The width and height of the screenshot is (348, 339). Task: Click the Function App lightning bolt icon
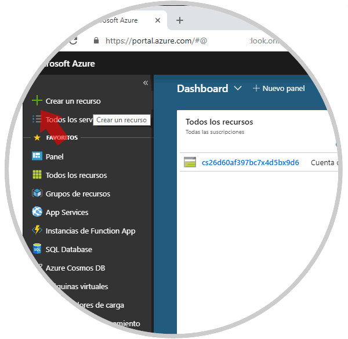pyautogui.click(x=37, y=230)
